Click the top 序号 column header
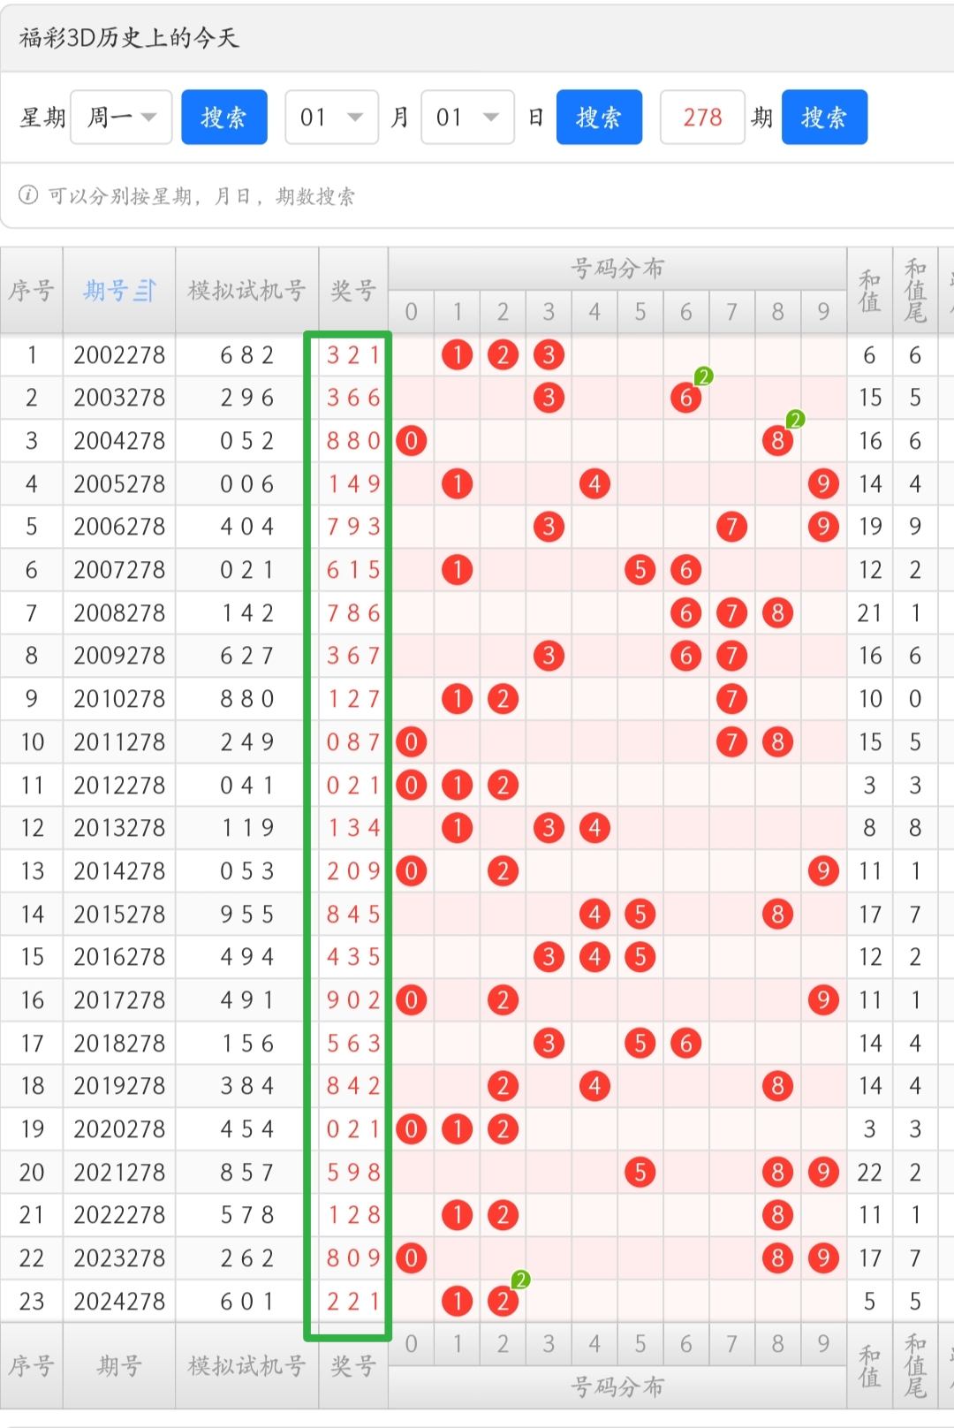954x1428 pixels. point(32,290)
